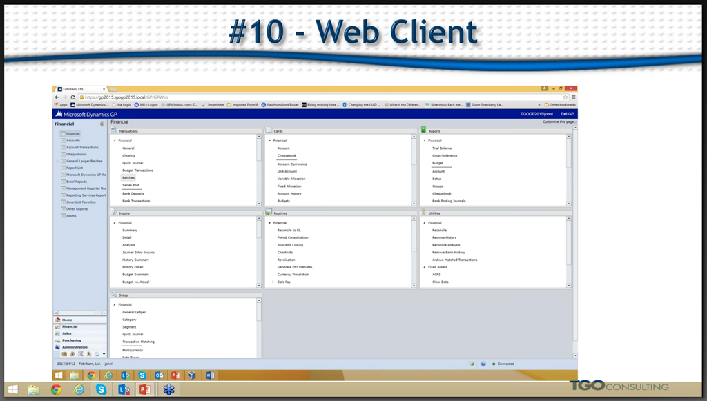Open the Sales navigation pane button

pyautogui.click(x=66, y=333)
